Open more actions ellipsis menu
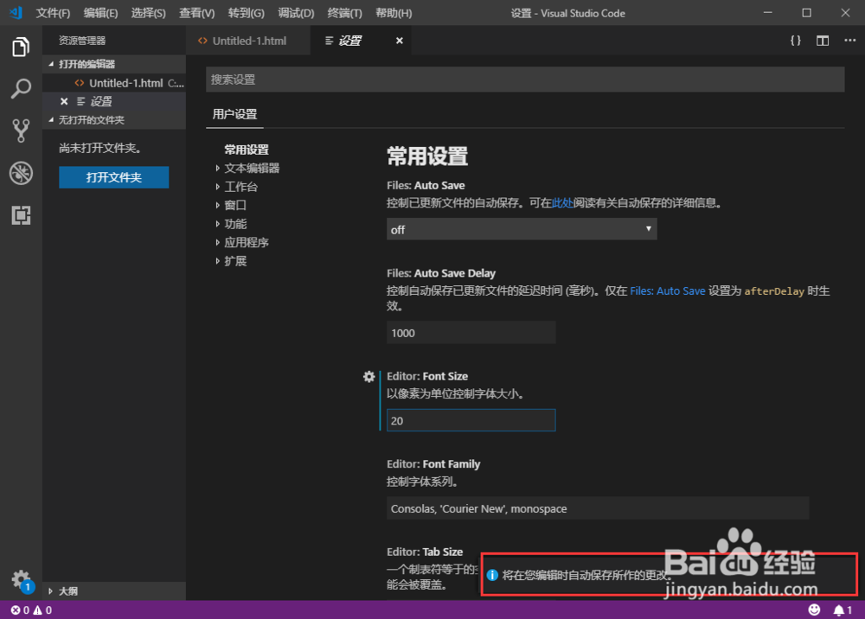Viewport: 865px width, 619px height. pyautogui.click(x=849, y=41)
